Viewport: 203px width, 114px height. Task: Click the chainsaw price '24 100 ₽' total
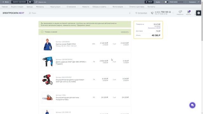coord(125,97)
